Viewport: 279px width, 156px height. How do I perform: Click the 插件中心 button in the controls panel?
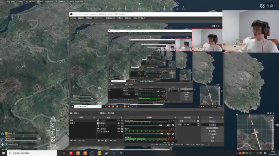pos(212,122)
